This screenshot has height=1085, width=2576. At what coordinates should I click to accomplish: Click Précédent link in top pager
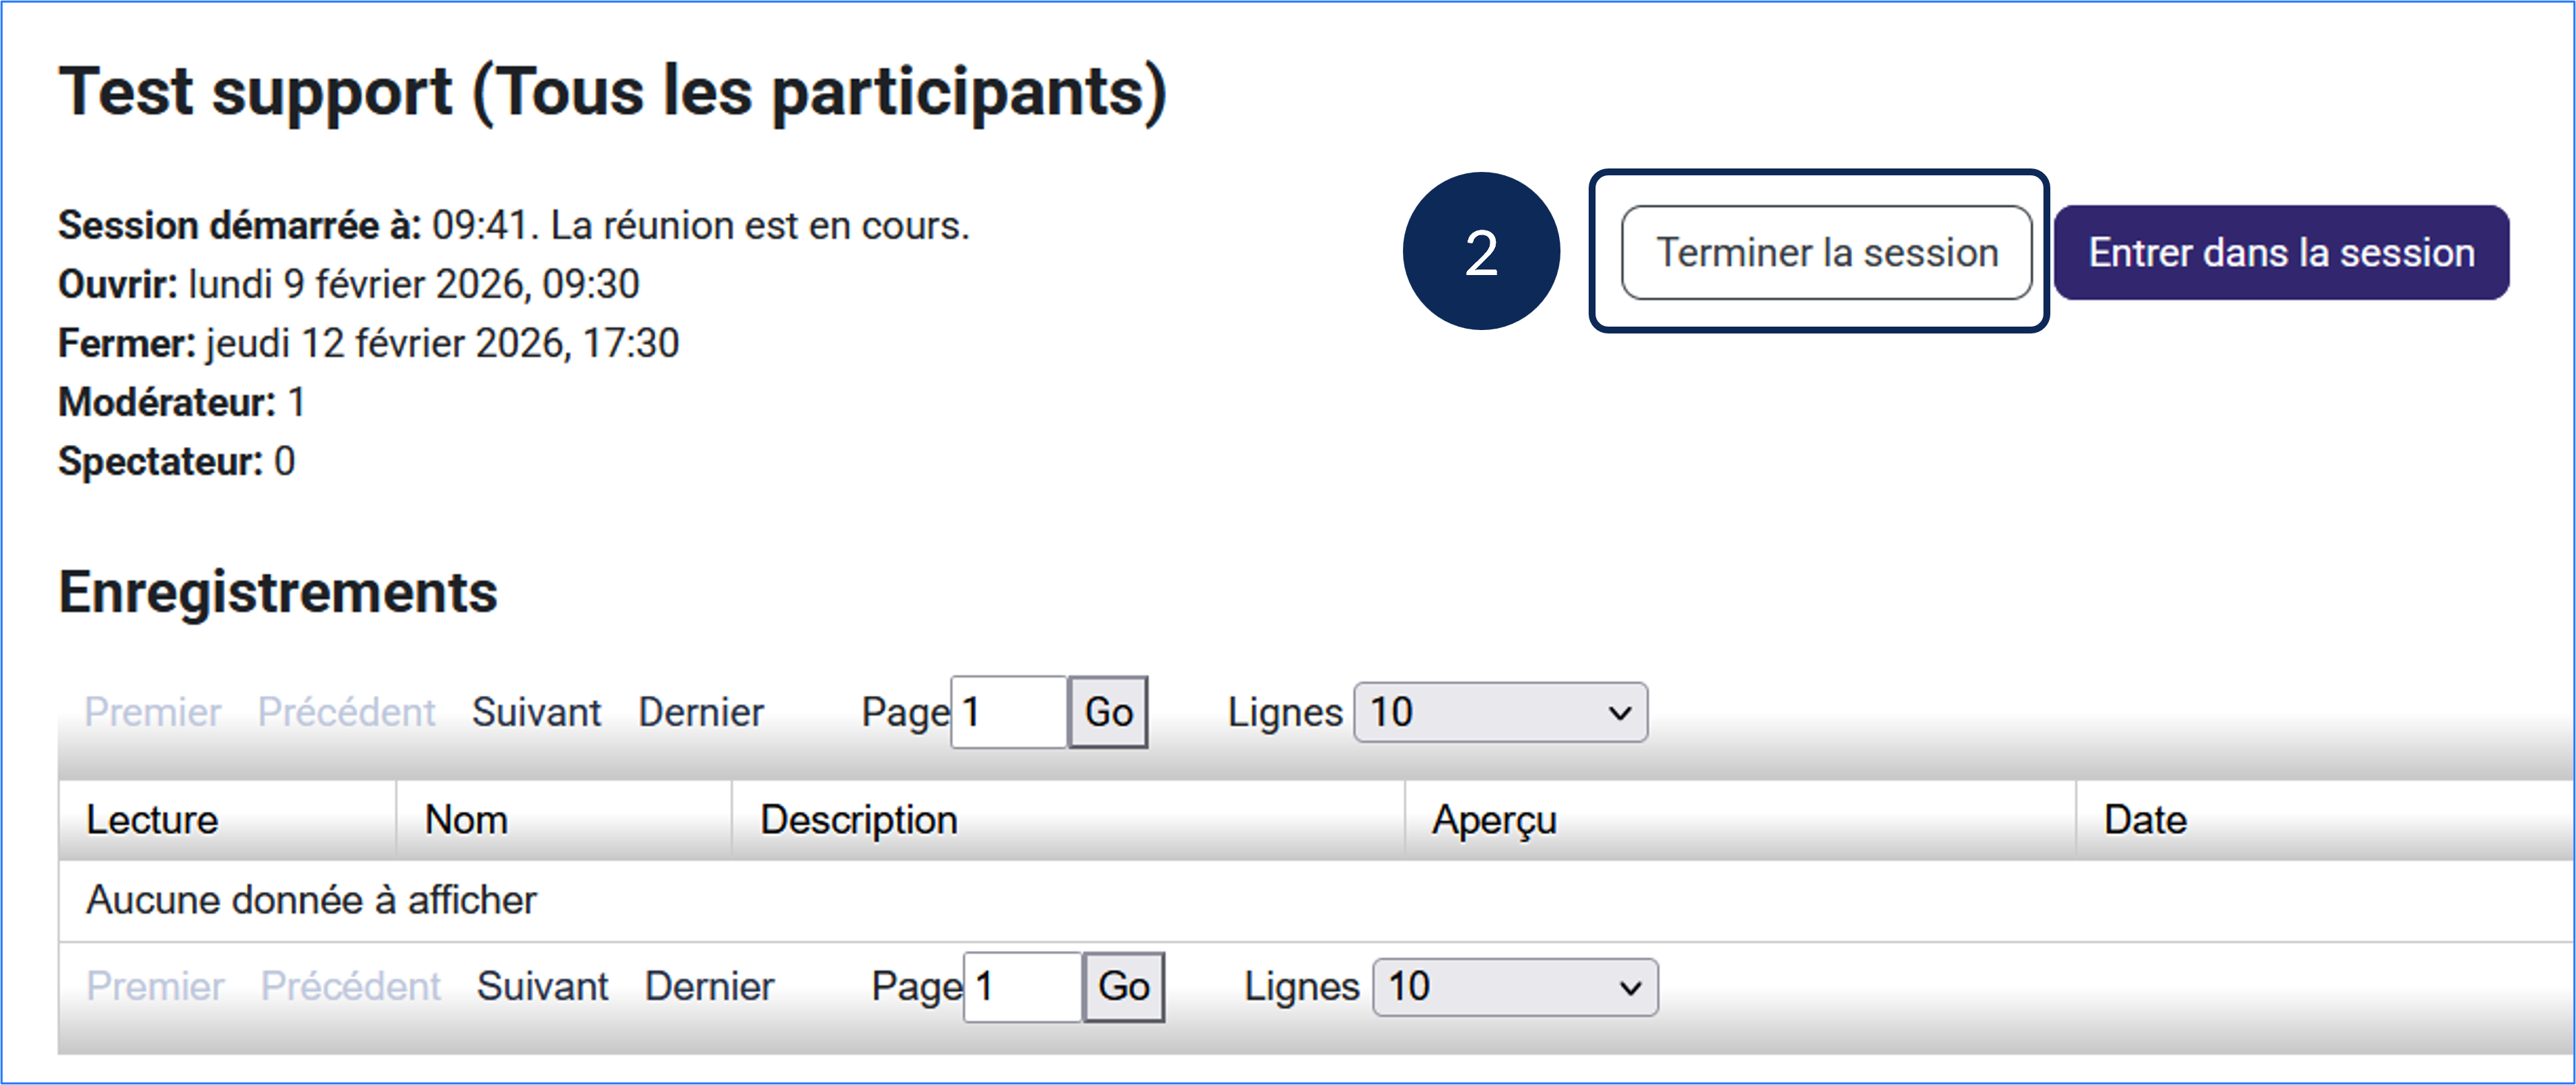(346, 712)
